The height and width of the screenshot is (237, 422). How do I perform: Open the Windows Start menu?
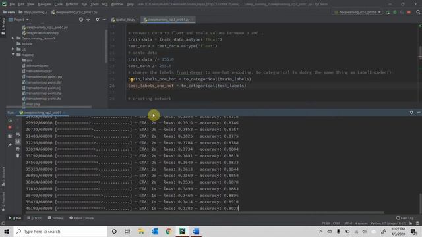(7, 231)
